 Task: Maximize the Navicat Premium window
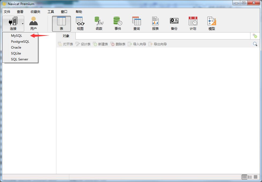[x=244, y=3]
